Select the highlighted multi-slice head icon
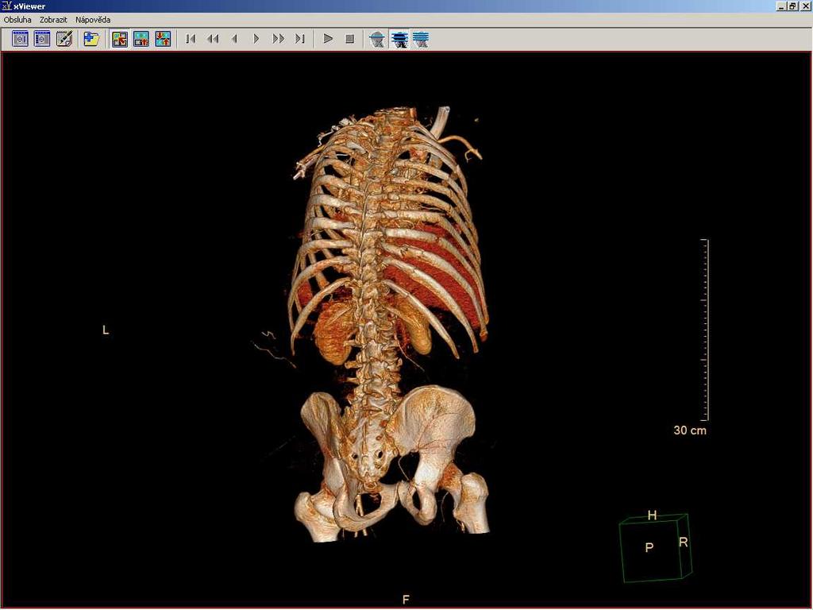 tap(399, 39)
